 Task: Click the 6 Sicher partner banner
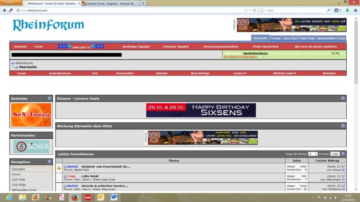point(31,146)
